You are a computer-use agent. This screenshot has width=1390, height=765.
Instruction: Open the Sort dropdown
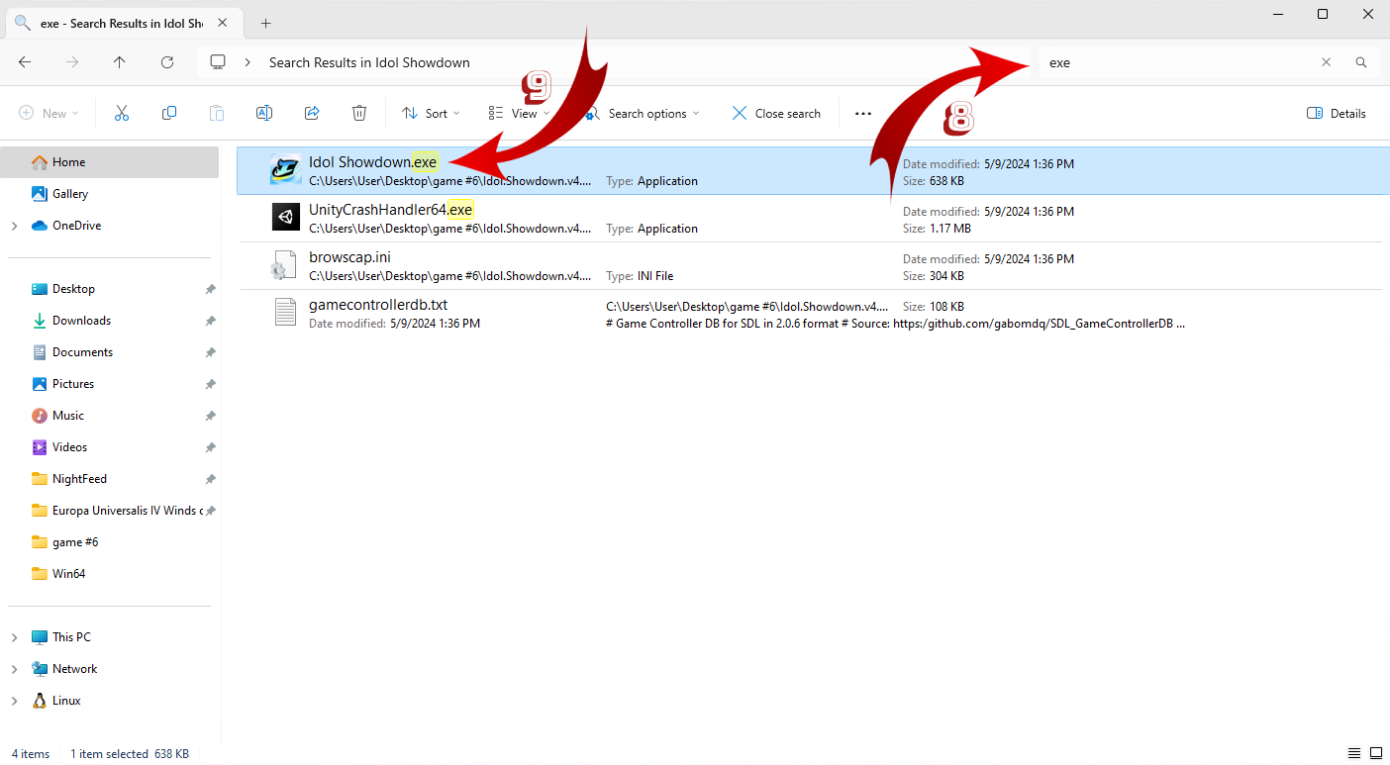tap(431, 114)
